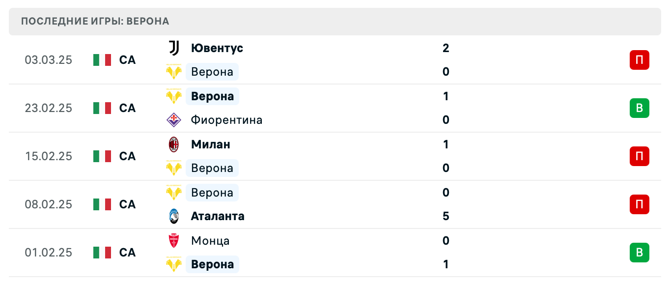Click the Juventus club logo
This screenshot has width=670, height=284.
(173, 48)
